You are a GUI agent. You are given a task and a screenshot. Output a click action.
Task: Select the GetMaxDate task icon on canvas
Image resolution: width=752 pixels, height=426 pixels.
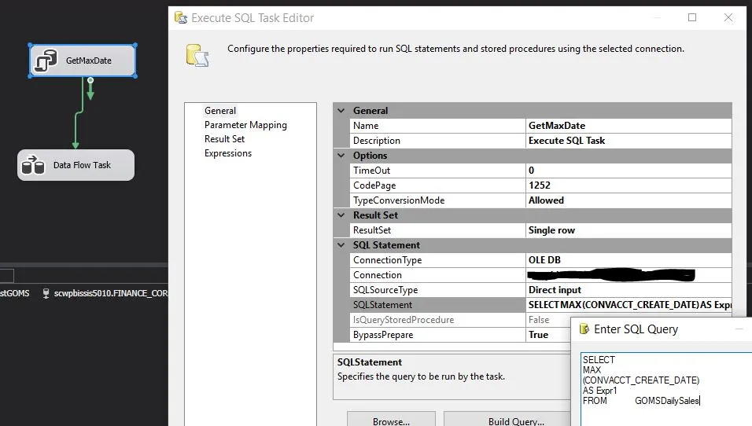pyautogui.click(x=46, y=61)
